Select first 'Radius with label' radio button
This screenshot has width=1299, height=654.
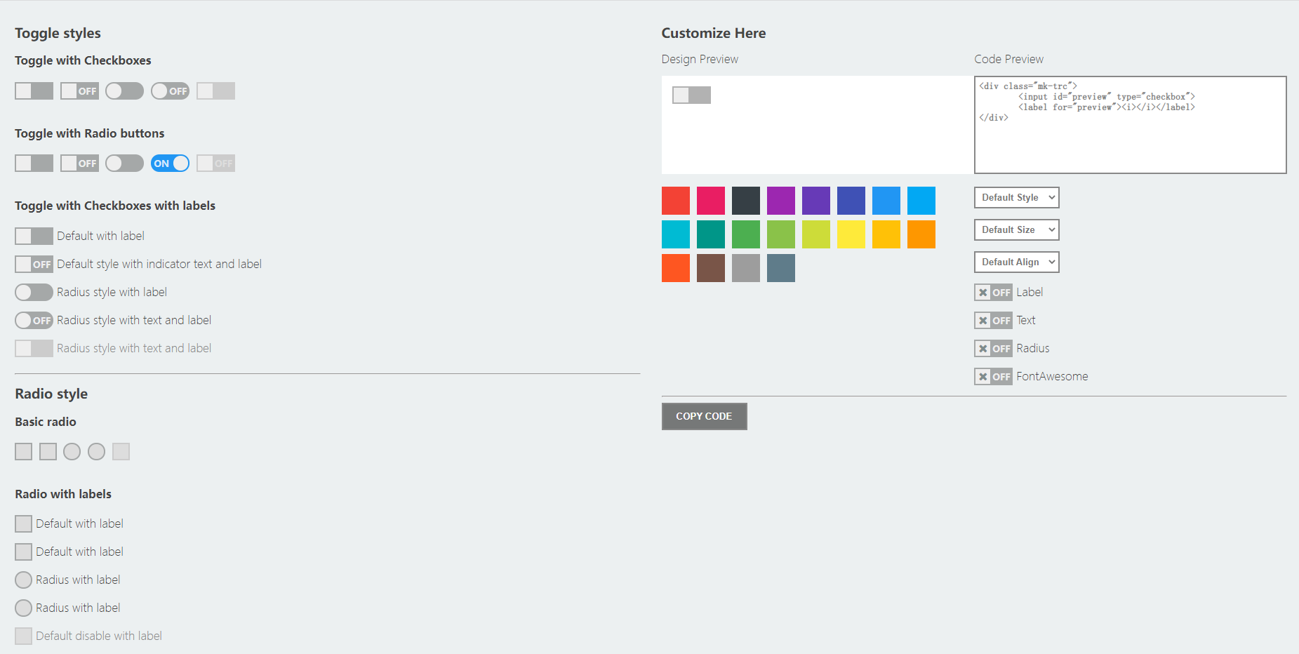24,580
